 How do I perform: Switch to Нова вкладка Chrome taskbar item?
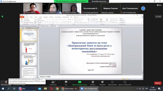pyautogui.click(x=70, y=89)
